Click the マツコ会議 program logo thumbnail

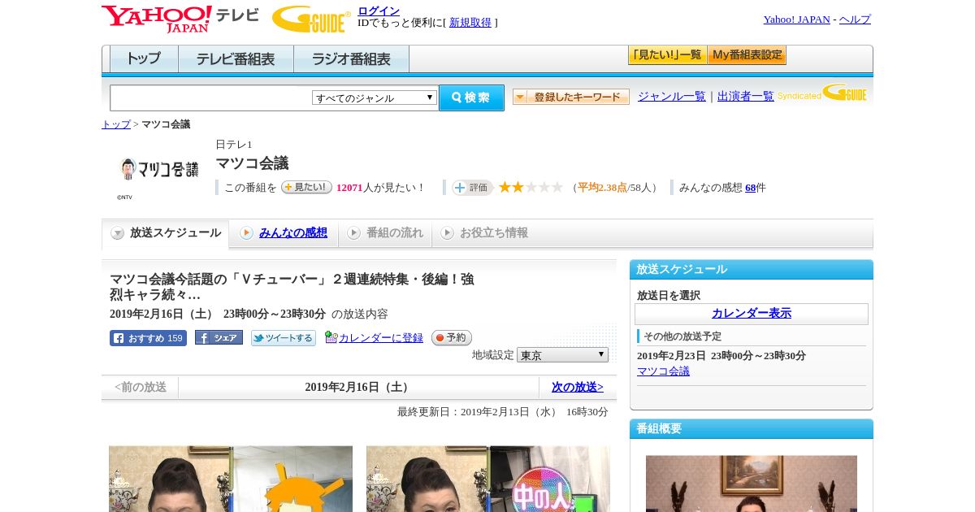click(158, 169)
